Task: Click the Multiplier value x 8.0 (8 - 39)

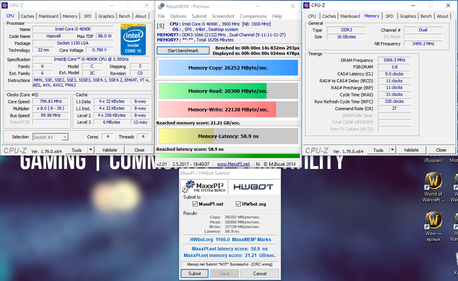Action: [51, 108]
